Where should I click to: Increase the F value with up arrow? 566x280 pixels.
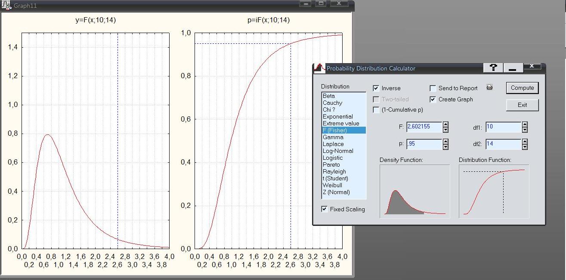445,125
